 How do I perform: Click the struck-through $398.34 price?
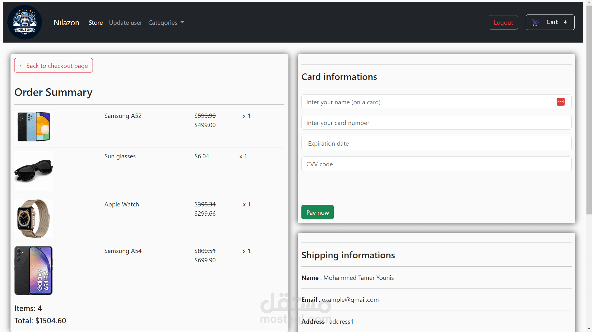(205, 204)
